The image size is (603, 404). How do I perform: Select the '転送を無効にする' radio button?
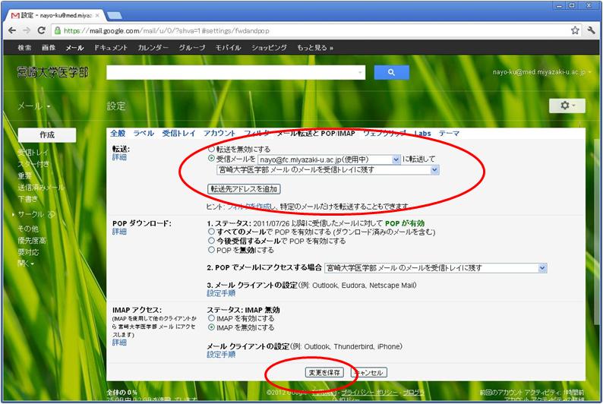click(x=212, y=150)
